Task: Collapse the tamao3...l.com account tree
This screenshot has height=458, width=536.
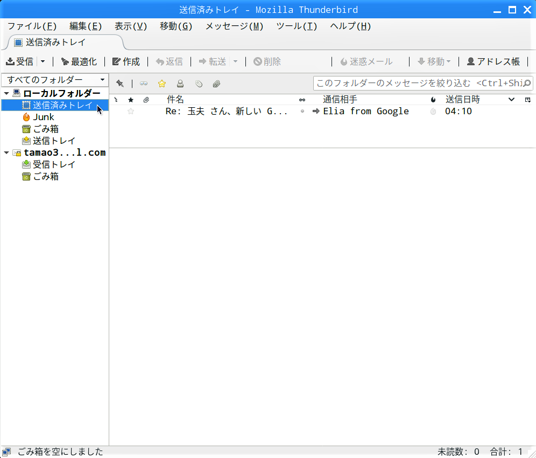Action: point(6,152)
